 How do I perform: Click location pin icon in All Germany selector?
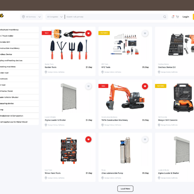click(23, 17)
